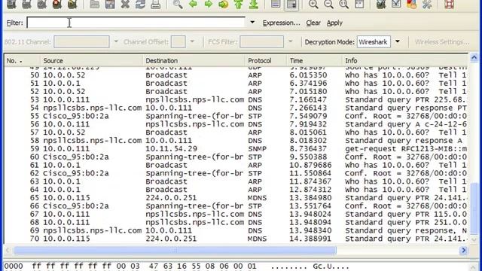Open a capture file folder icon
The height and width of the screenshot is (271, 482).
(95, 4)
